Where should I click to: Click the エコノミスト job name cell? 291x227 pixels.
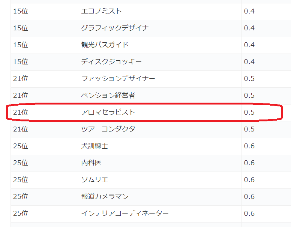tap(102, 11)
